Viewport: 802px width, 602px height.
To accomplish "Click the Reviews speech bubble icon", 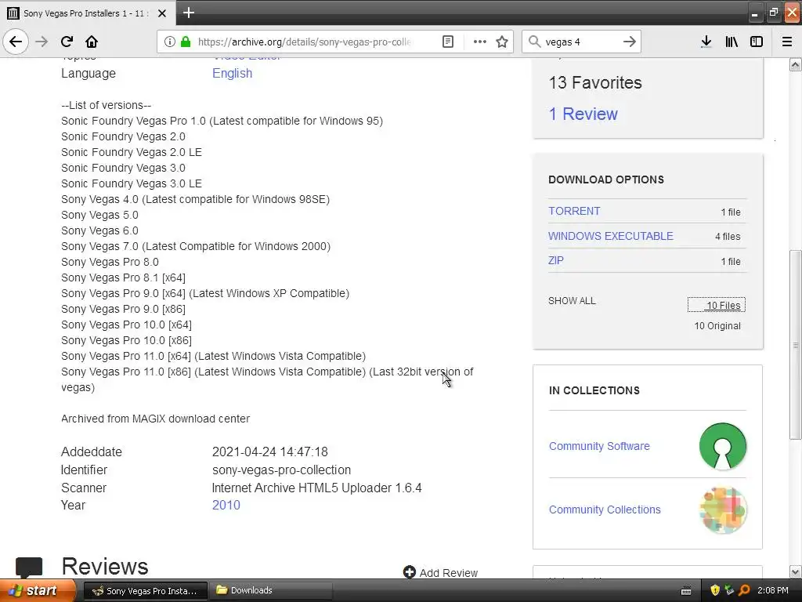I will 29,566.
